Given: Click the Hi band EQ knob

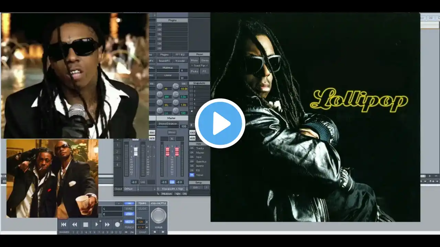Looking at the screenshot, I should pyautogui.click(x=160, y=86).
